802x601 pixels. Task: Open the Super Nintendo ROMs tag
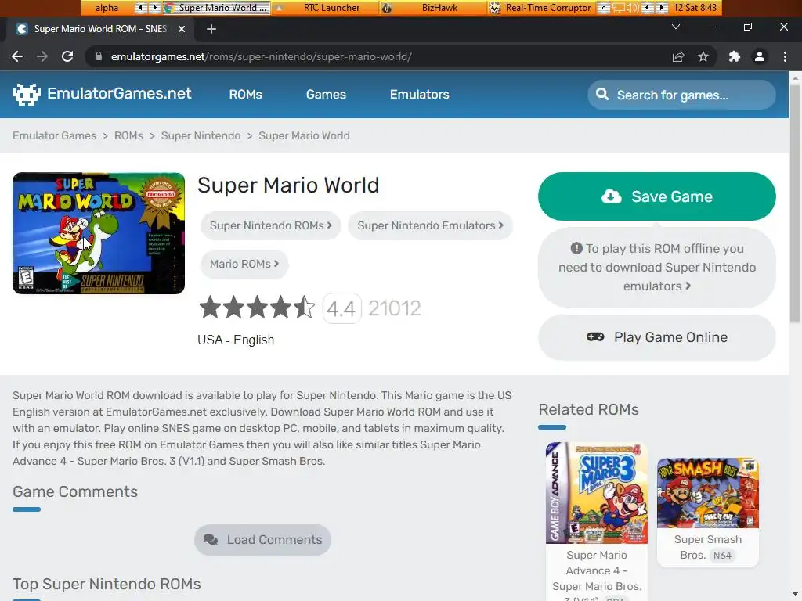[270, 225]
